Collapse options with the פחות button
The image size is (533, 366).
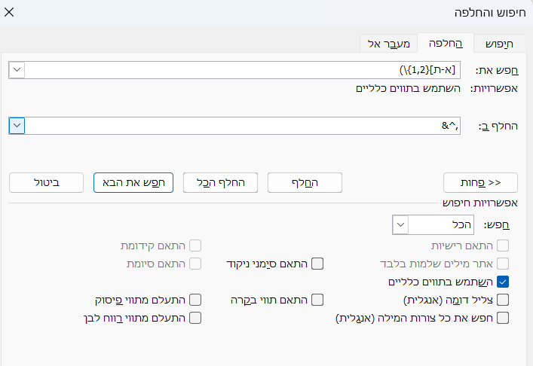click(480, 183)
